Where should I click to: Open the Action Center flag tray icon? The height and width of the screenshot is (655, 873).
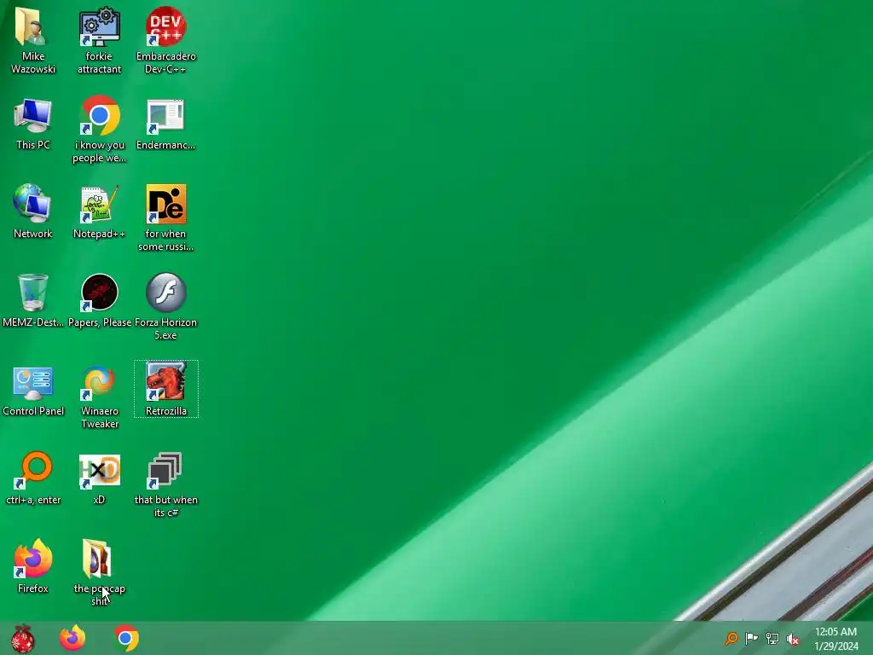(x=752, y=638)
